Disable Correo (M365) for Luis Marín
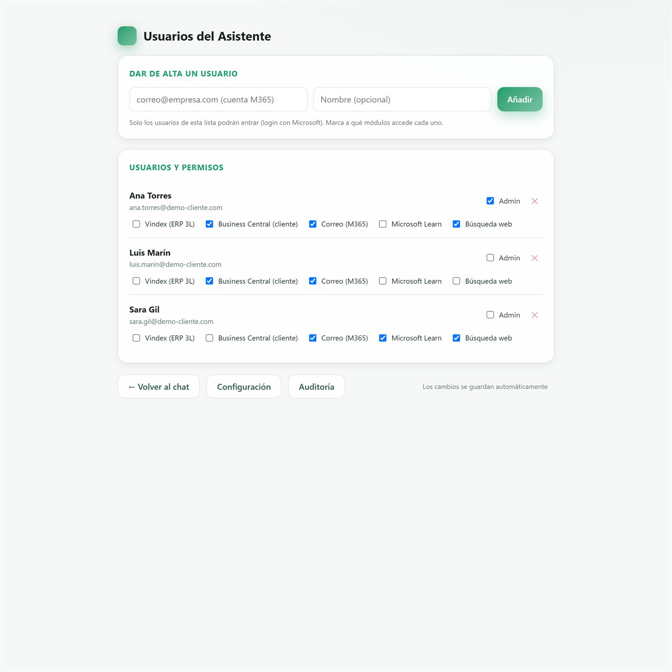Image resolution: width=672 pixels, height=672 pixels. [313, 281]
